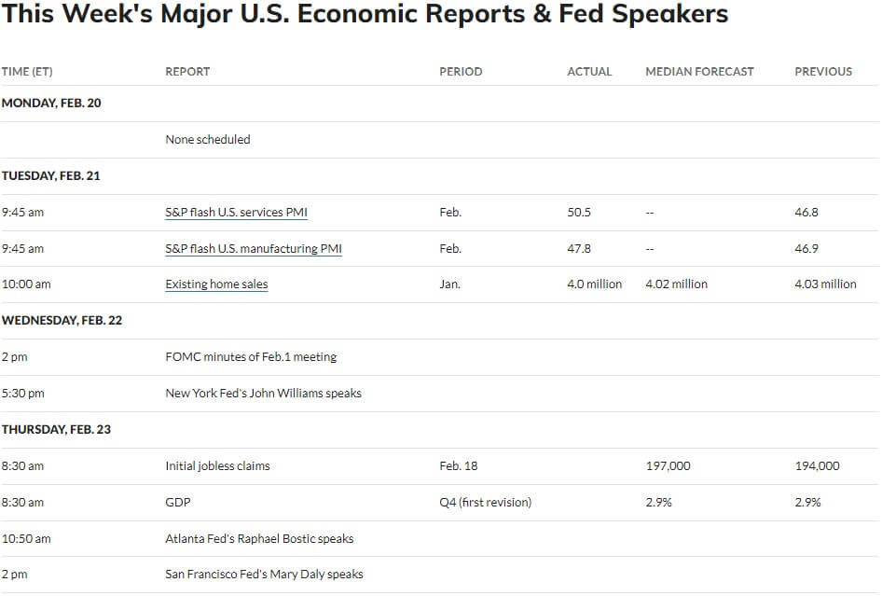Viewport: 882px width, 596px height.
Task: Click the PREVIOUS column header
Action: pyautogui.click(x=823, y=72)
